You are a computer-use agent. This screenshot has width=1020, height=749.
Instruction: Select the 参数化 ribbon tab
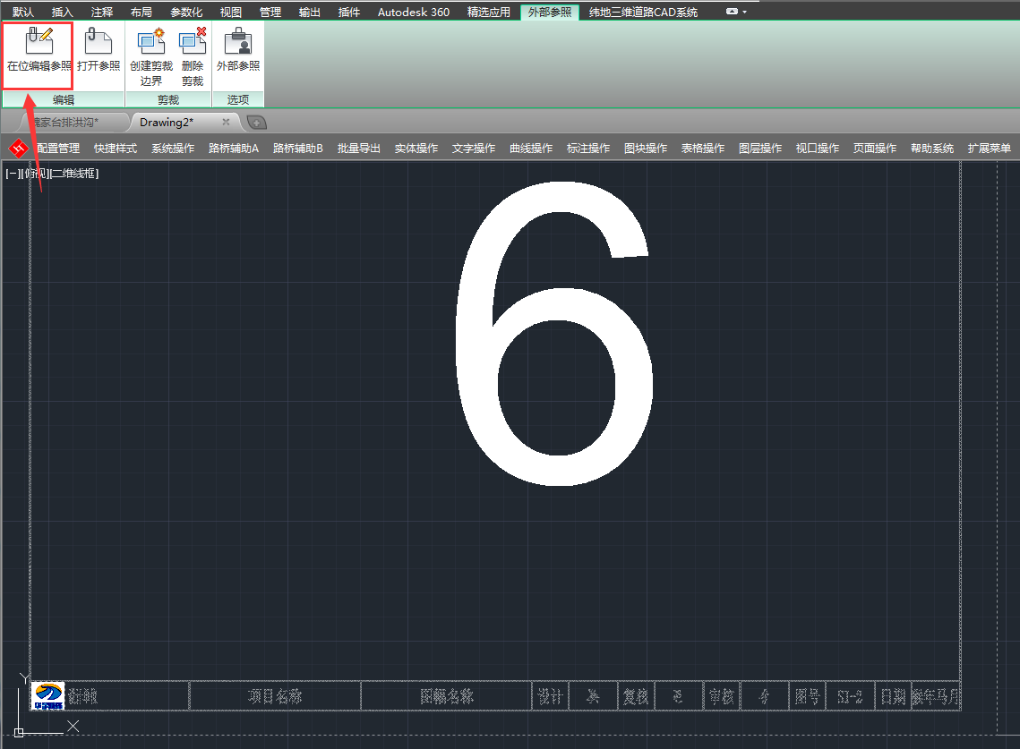[x=186, y=12]
